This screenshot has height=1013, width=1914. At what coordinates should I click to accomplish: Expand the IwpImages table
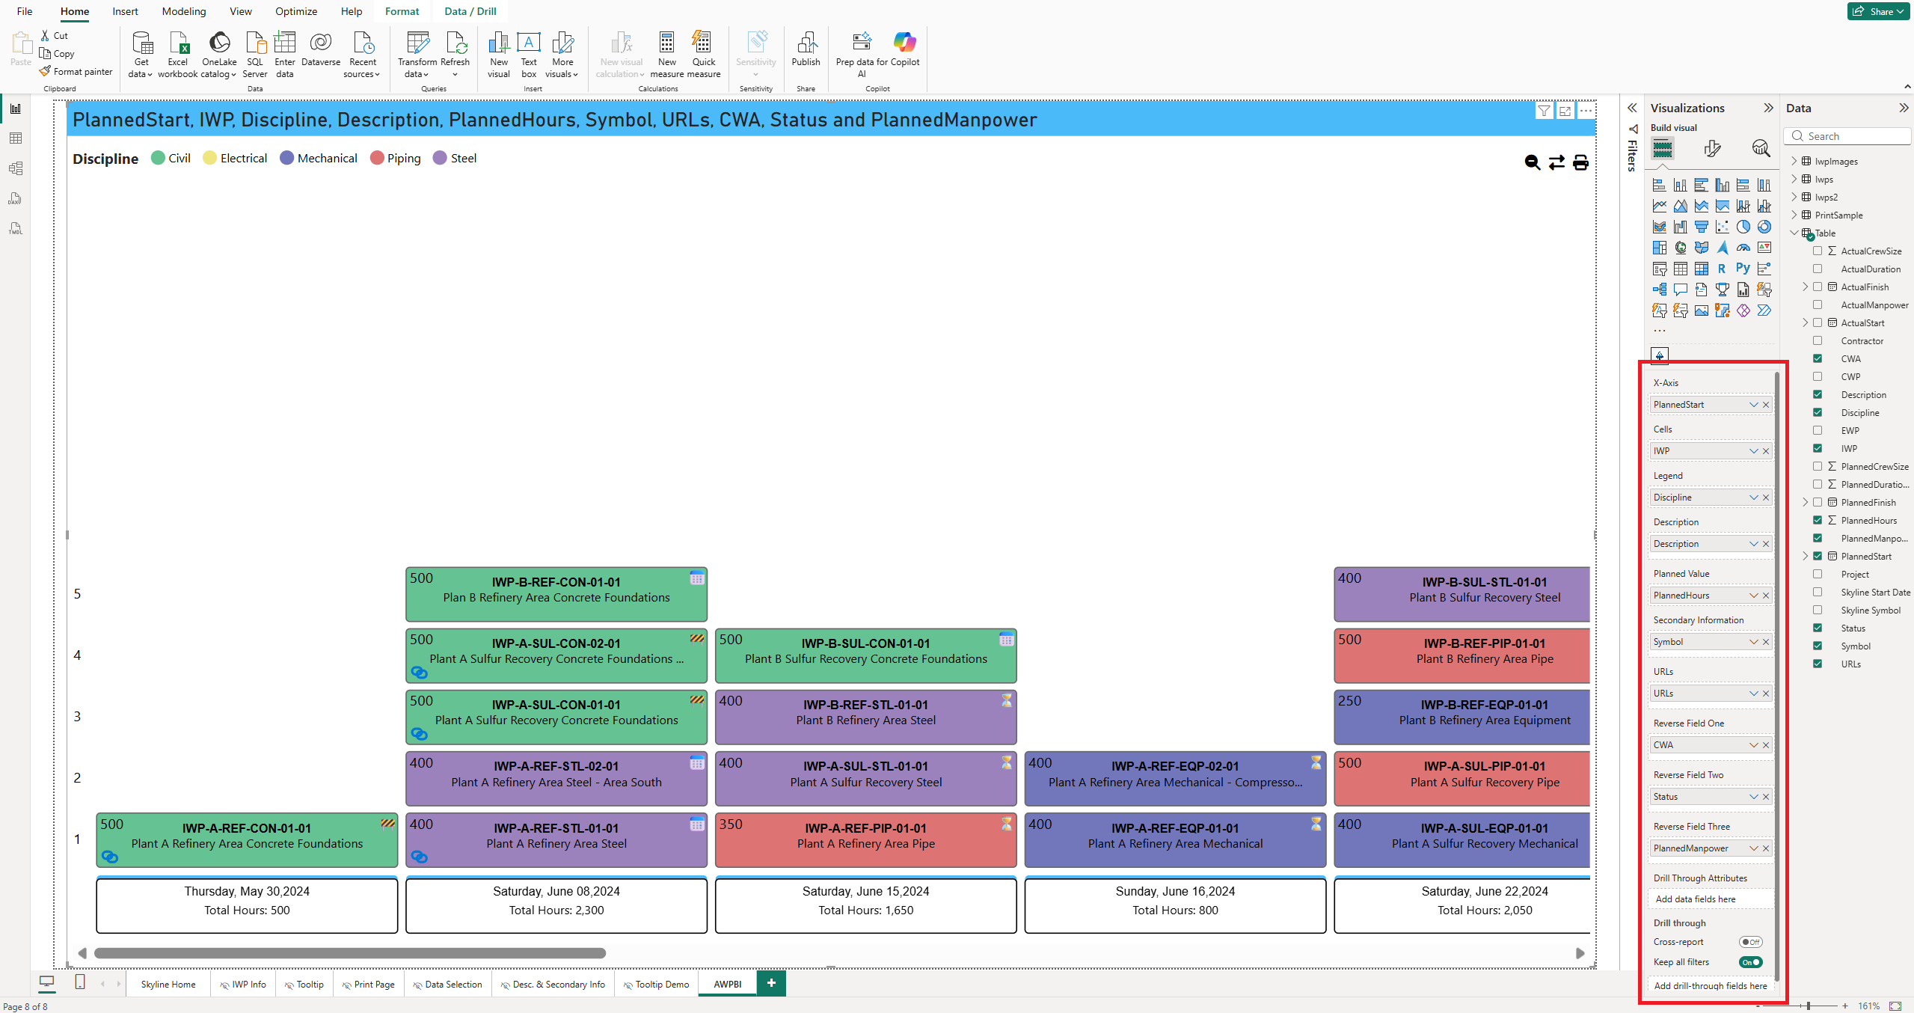pyautogui.click(x=1794, y=161)
